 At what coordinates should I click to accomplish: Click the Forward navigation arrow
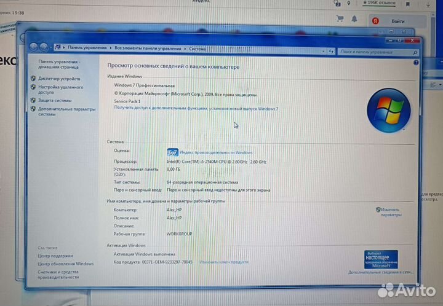(44, 47)
